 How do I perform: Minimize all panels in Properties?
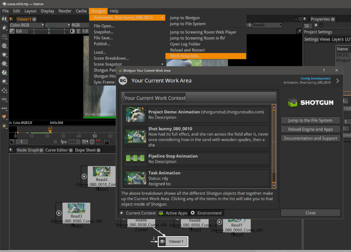[x=321, y=25]
